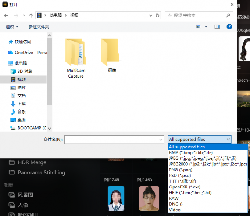The width and height of the screenshot is (250, 216).
Task: Open 文档 in the navigation tree
Action: point(18,96)
